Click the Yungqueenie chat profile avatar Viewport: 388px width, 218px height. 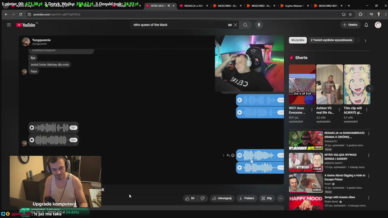tap(26, 41)
